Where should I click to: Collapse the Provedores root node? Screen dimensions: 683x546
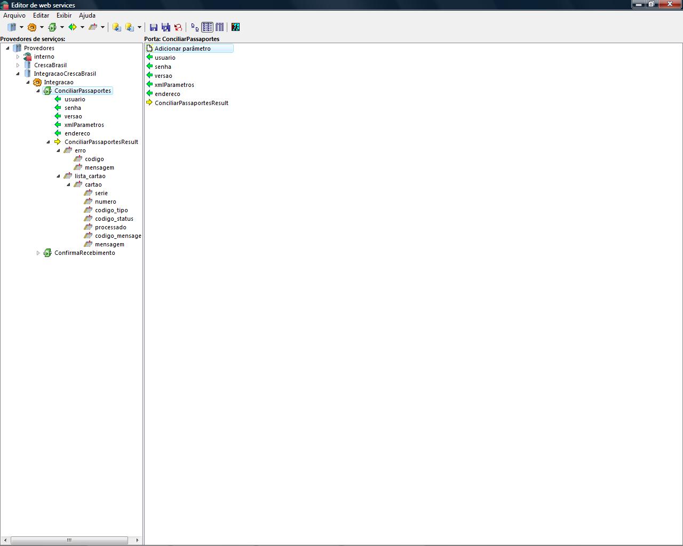coord(7,48)
